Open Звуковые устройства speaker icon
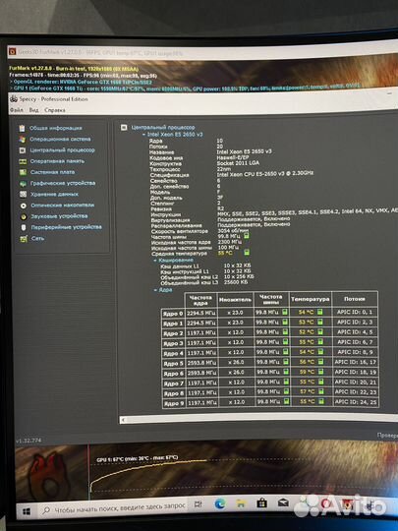This screenshot has width=398, height=531. [24, 216]
